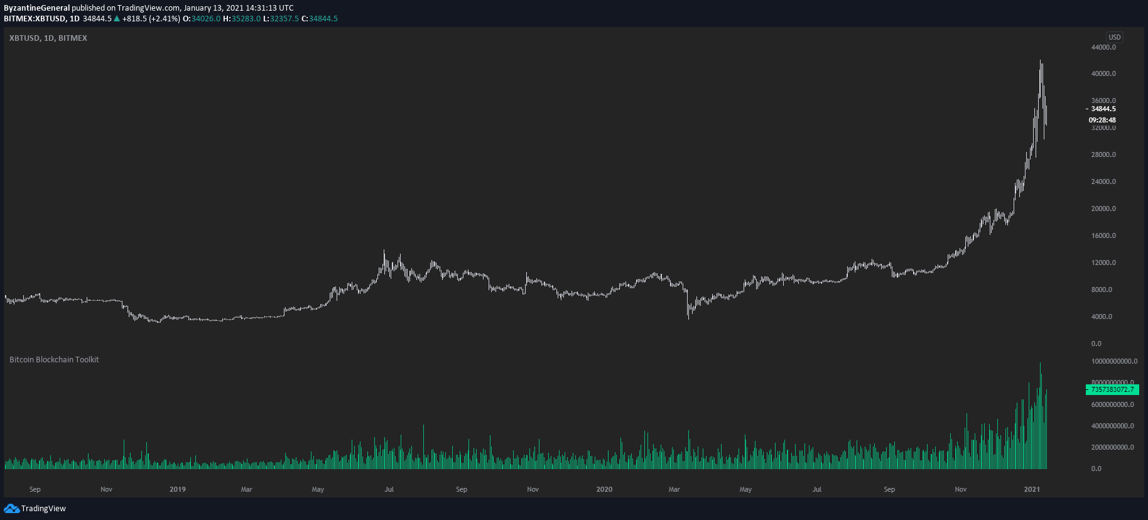Click the +818.5 (+2.41%) change value
This screenshot has height=520, width=1148.
click(x=151, y=19)
